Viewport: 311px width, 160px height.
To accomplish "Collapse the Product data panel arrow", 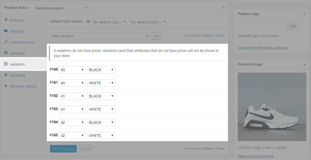I will [224, 8].
